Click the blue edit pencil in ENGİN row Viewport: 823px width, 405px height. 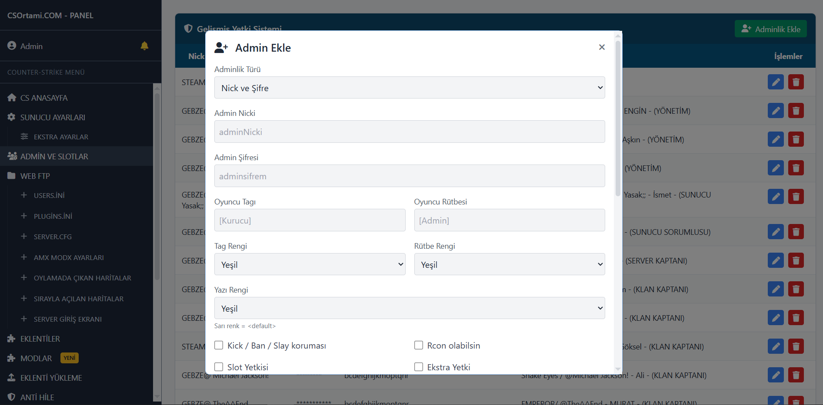pyautogui.click(x=775, y=111)
